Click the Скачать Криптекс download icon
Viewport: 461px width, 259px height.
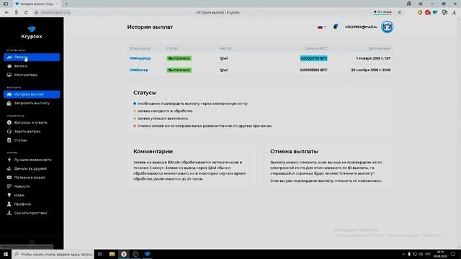[x=9, y=213]
